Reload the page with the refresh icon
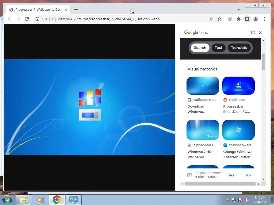The height and width of the screenshot is (205, 274). point(27,19)
